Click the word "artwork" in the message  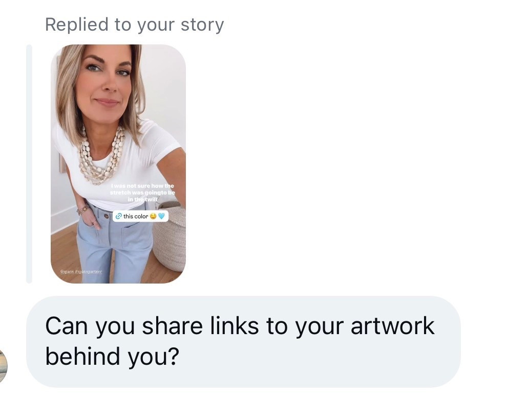(392, 326)
